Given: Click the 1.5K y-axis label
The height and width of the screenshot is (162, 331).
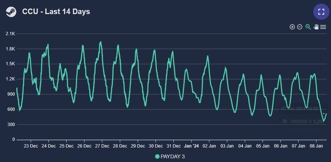Looking at the screenshot, I should tap(11, 64).
